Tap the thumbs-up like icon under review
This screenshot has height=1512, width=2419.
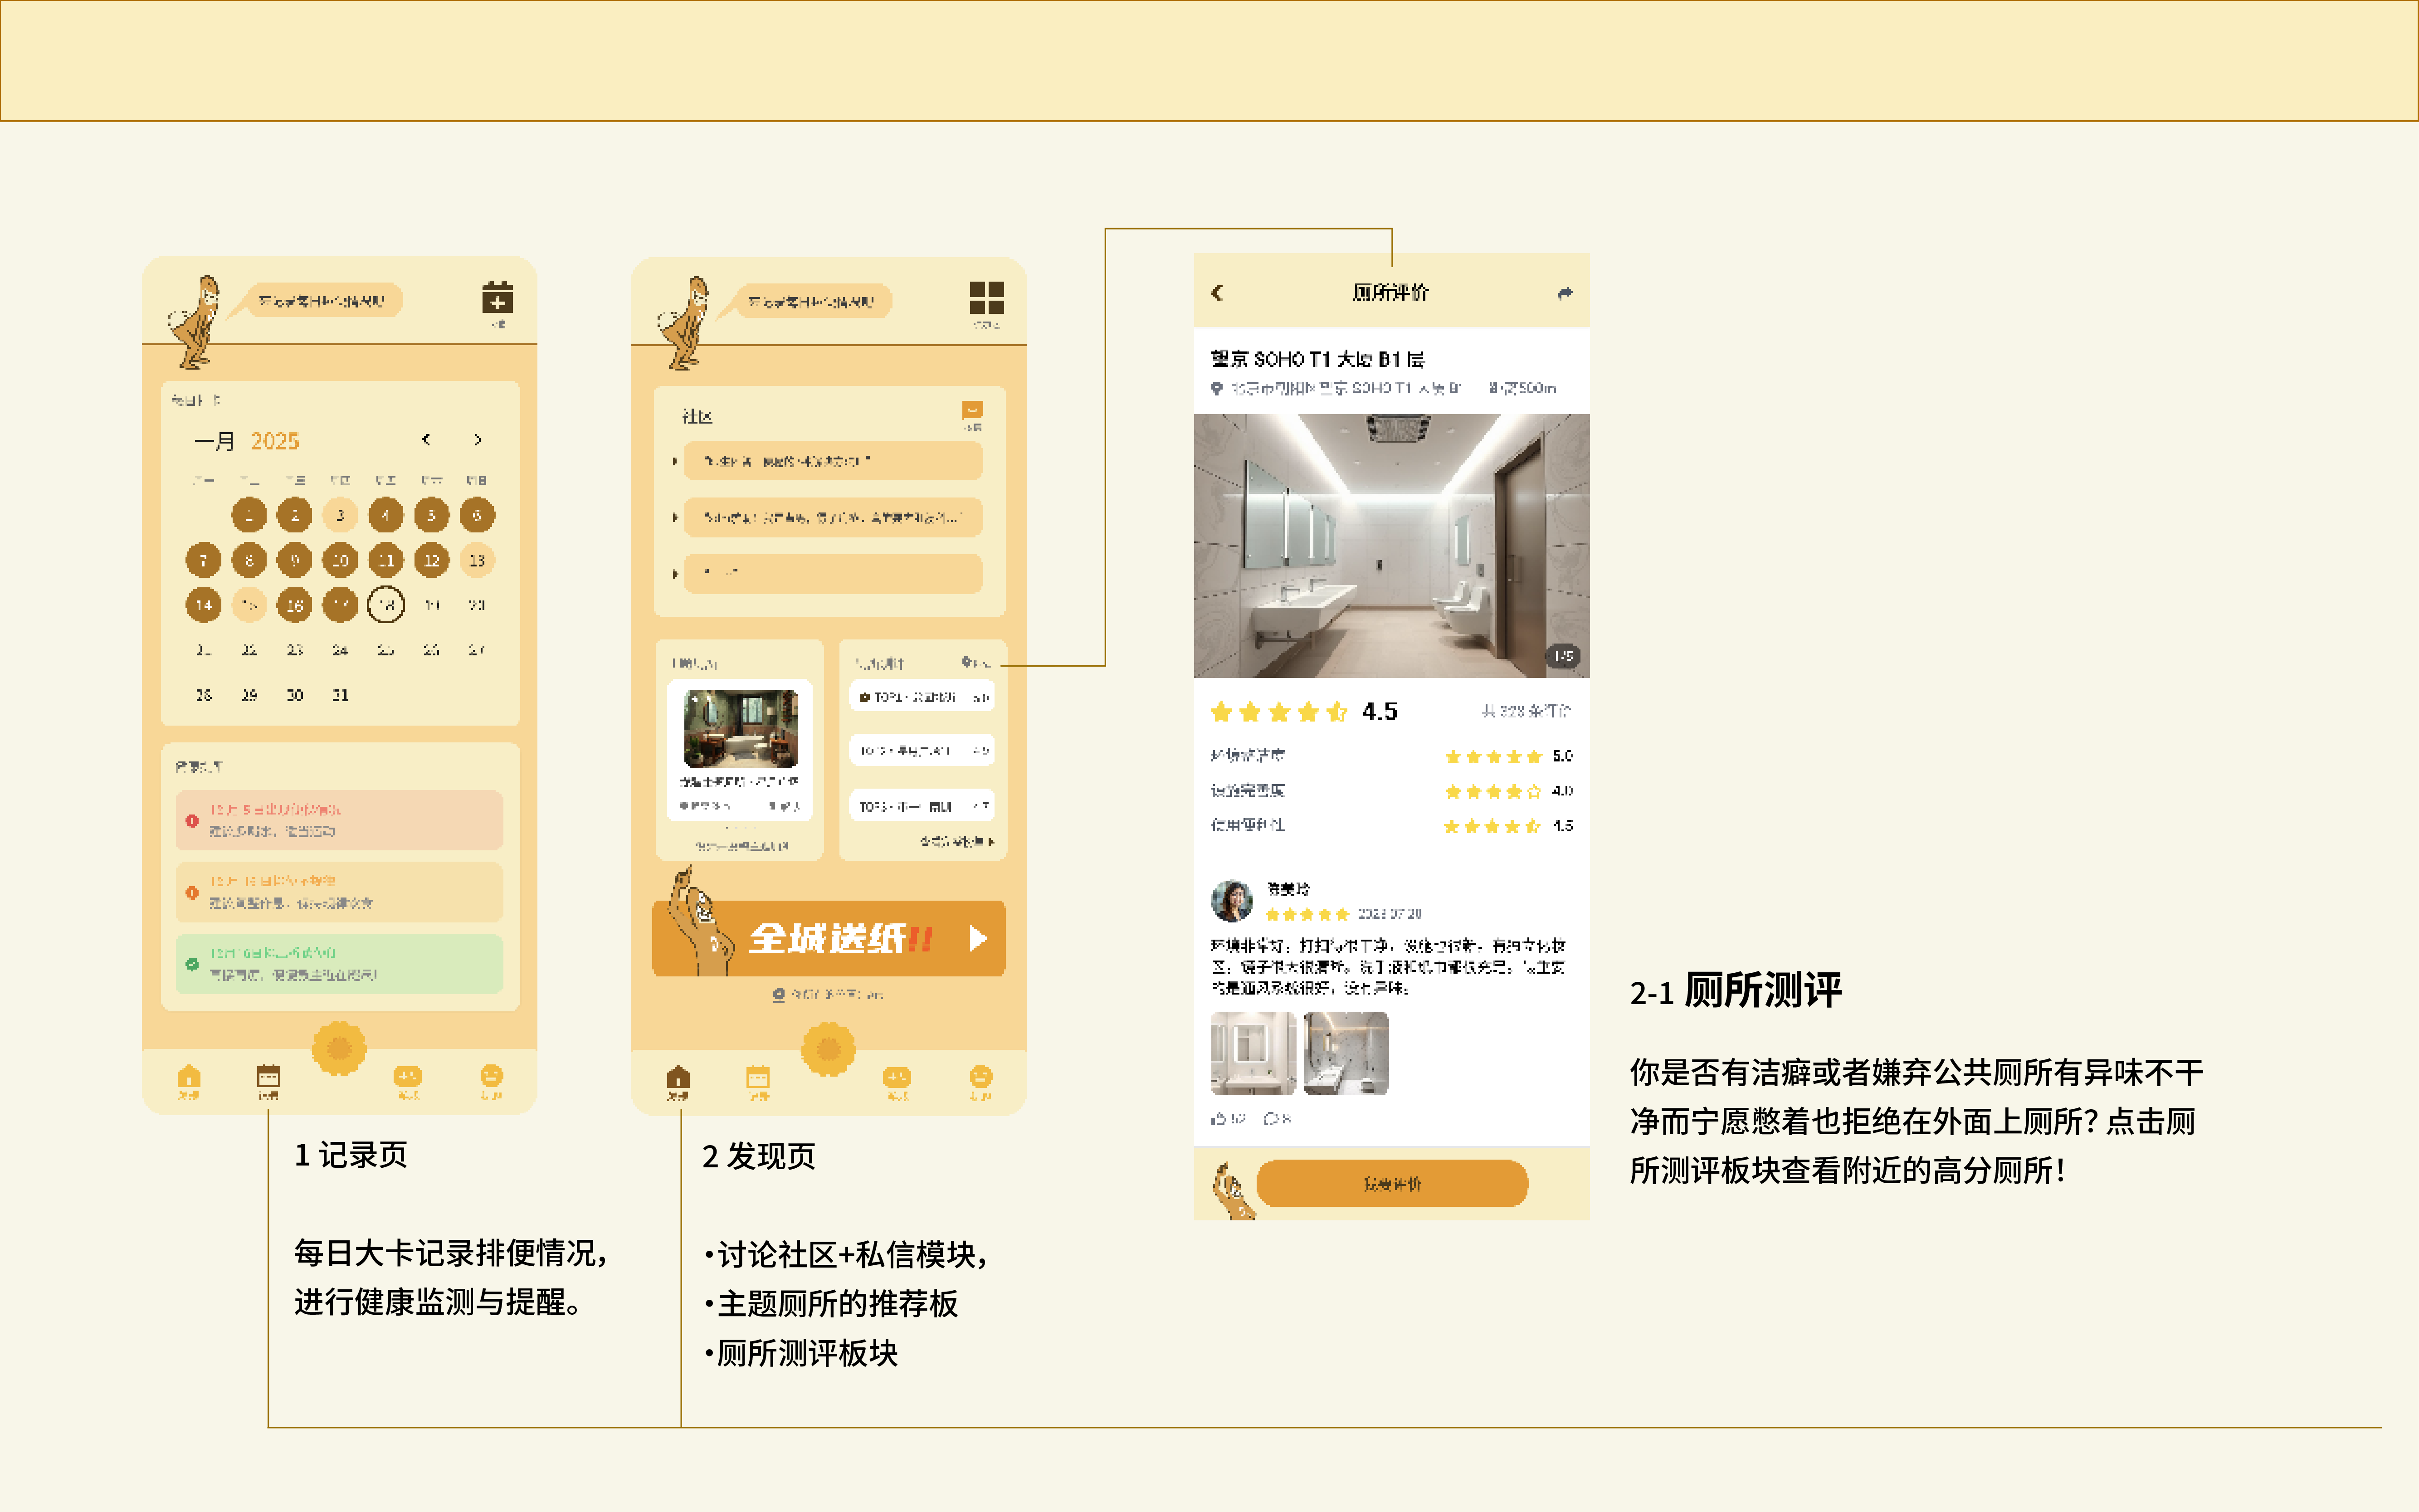click(1218, 1119)
